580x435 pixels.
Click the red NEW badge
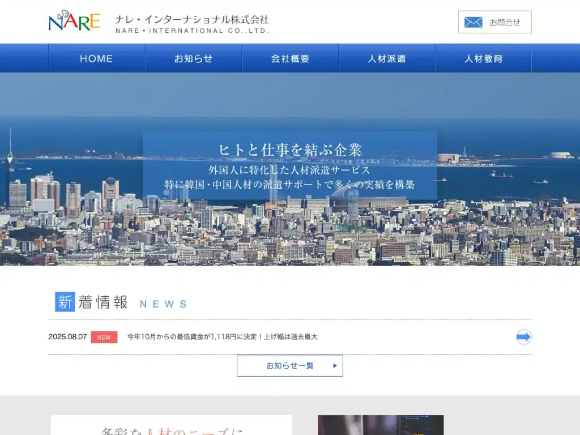click(x=104, y=337)
